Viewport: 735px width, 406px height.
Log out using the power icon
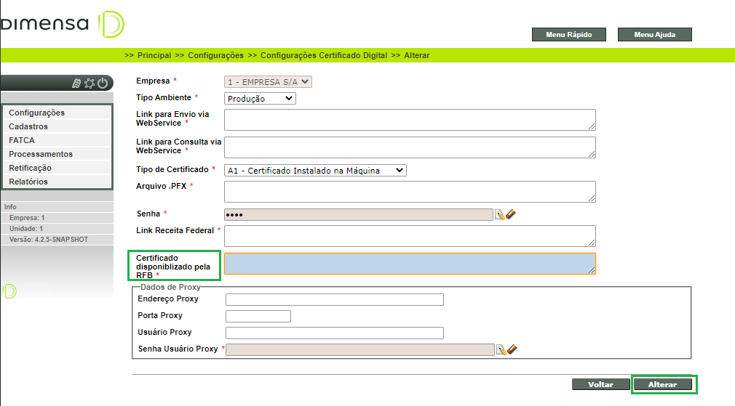(103, 84)
